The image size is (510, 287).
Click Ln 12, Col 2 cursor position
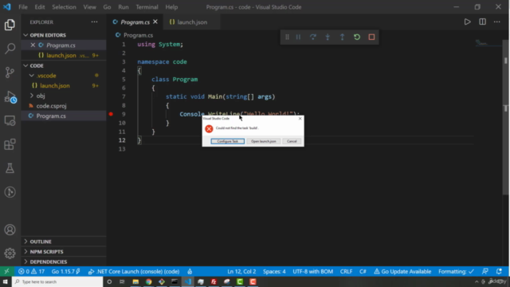point(241,271)
